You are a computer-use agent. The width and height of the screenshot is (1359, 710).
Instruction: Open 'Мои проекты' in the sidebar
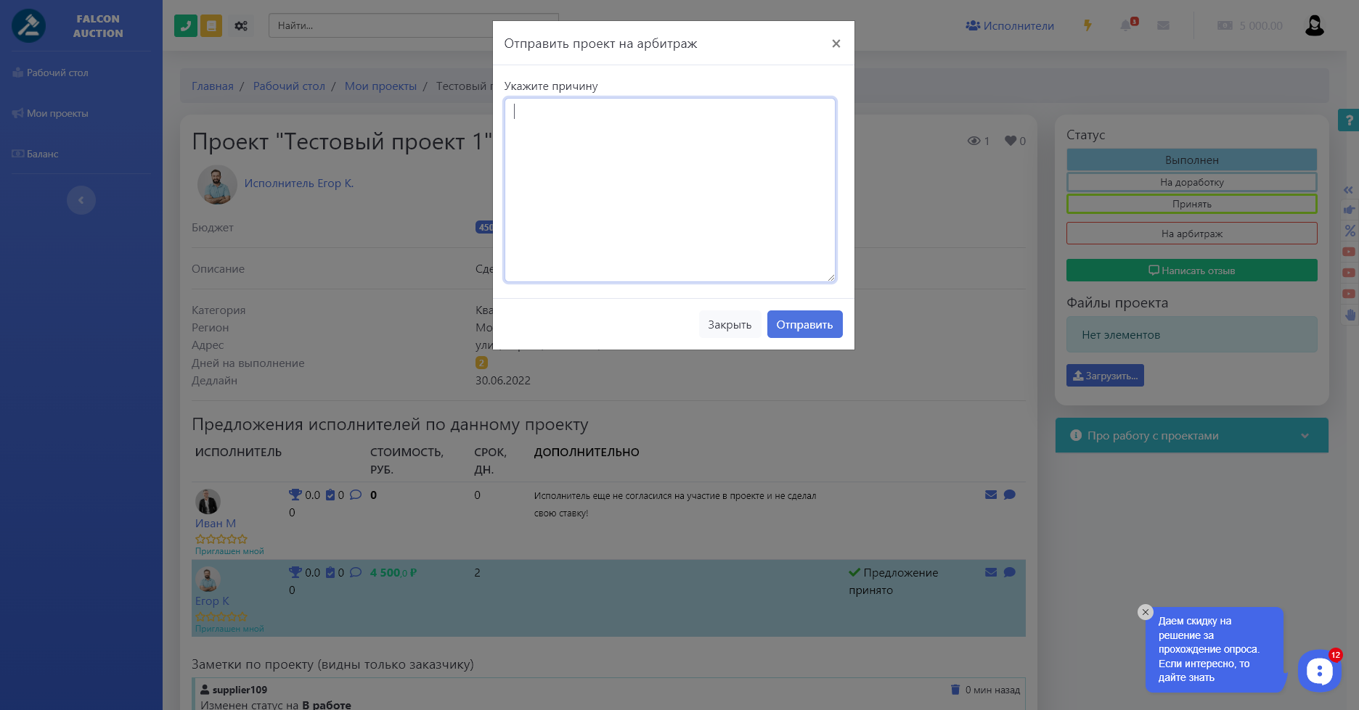(57, 113)
